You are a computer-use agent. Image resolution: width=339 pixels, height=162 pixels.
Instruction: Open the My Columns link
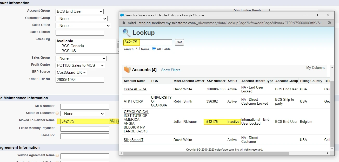(x=316, y=68)
